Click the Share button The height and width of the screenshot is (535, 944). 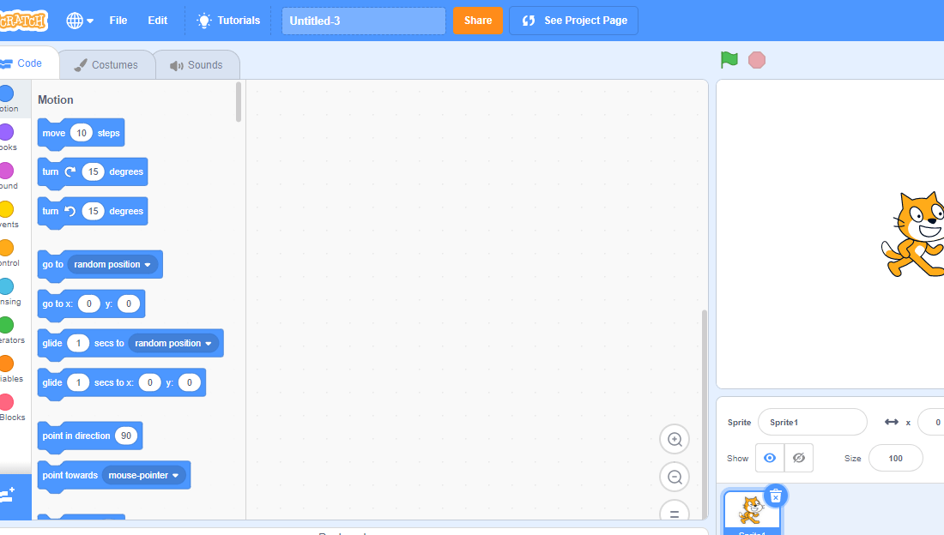pos(477,20)
